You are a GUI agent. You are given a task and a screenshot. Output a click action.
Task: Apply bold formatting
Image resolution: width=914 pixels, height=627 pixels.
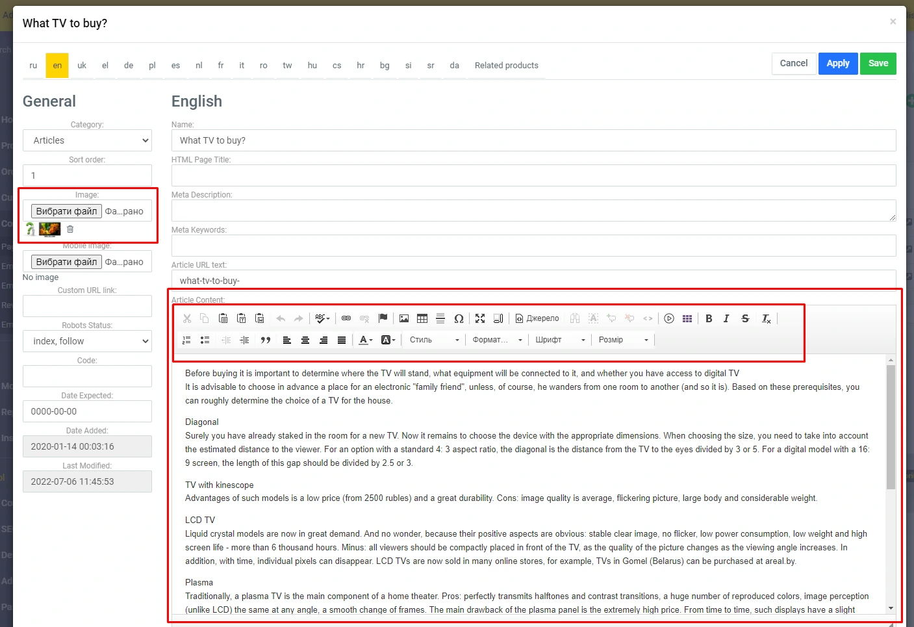(709, 318)
